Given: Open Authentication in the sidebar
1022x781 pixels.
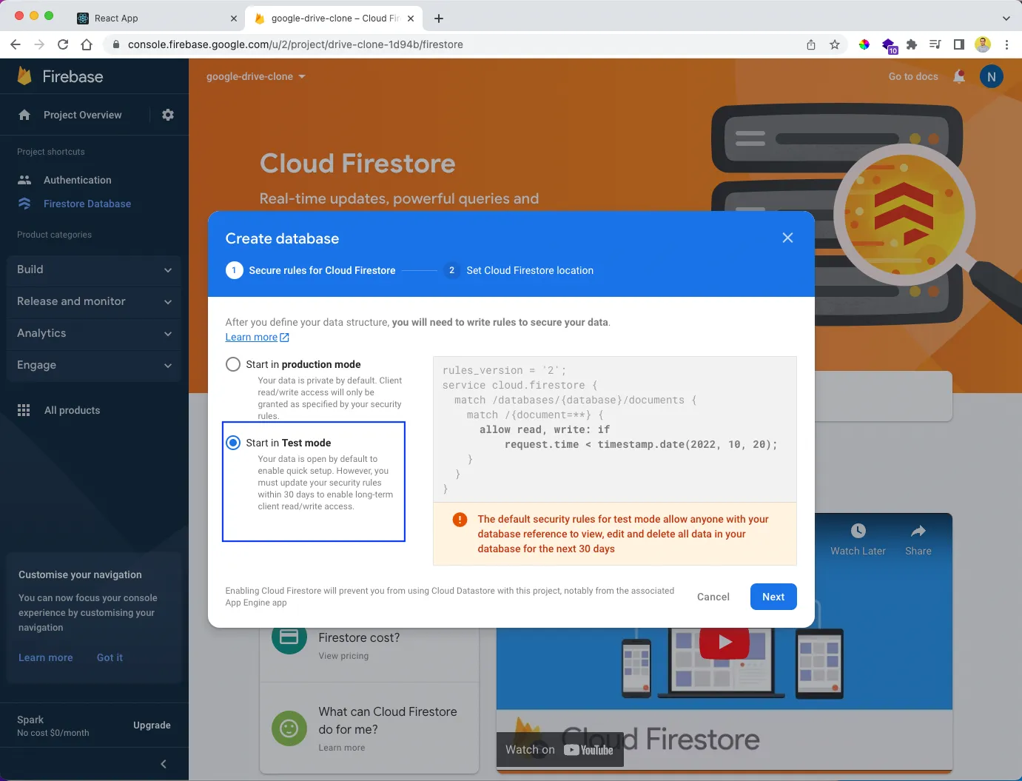Looking at the screenshot, I should 78,180.
